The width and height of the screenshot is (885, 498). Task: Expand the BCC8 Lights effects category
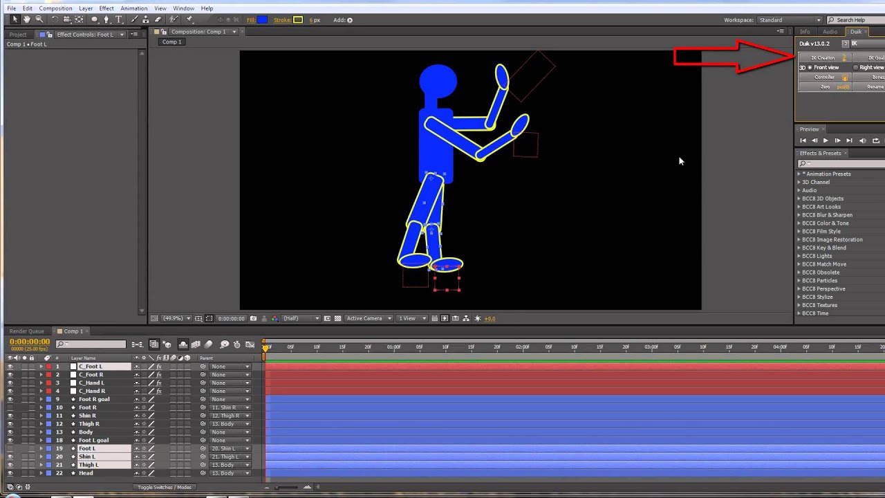point(799,256)
